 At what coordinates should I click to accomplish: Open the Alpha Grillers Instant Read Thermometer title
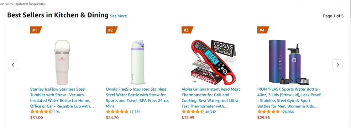[x=211, y=97]
